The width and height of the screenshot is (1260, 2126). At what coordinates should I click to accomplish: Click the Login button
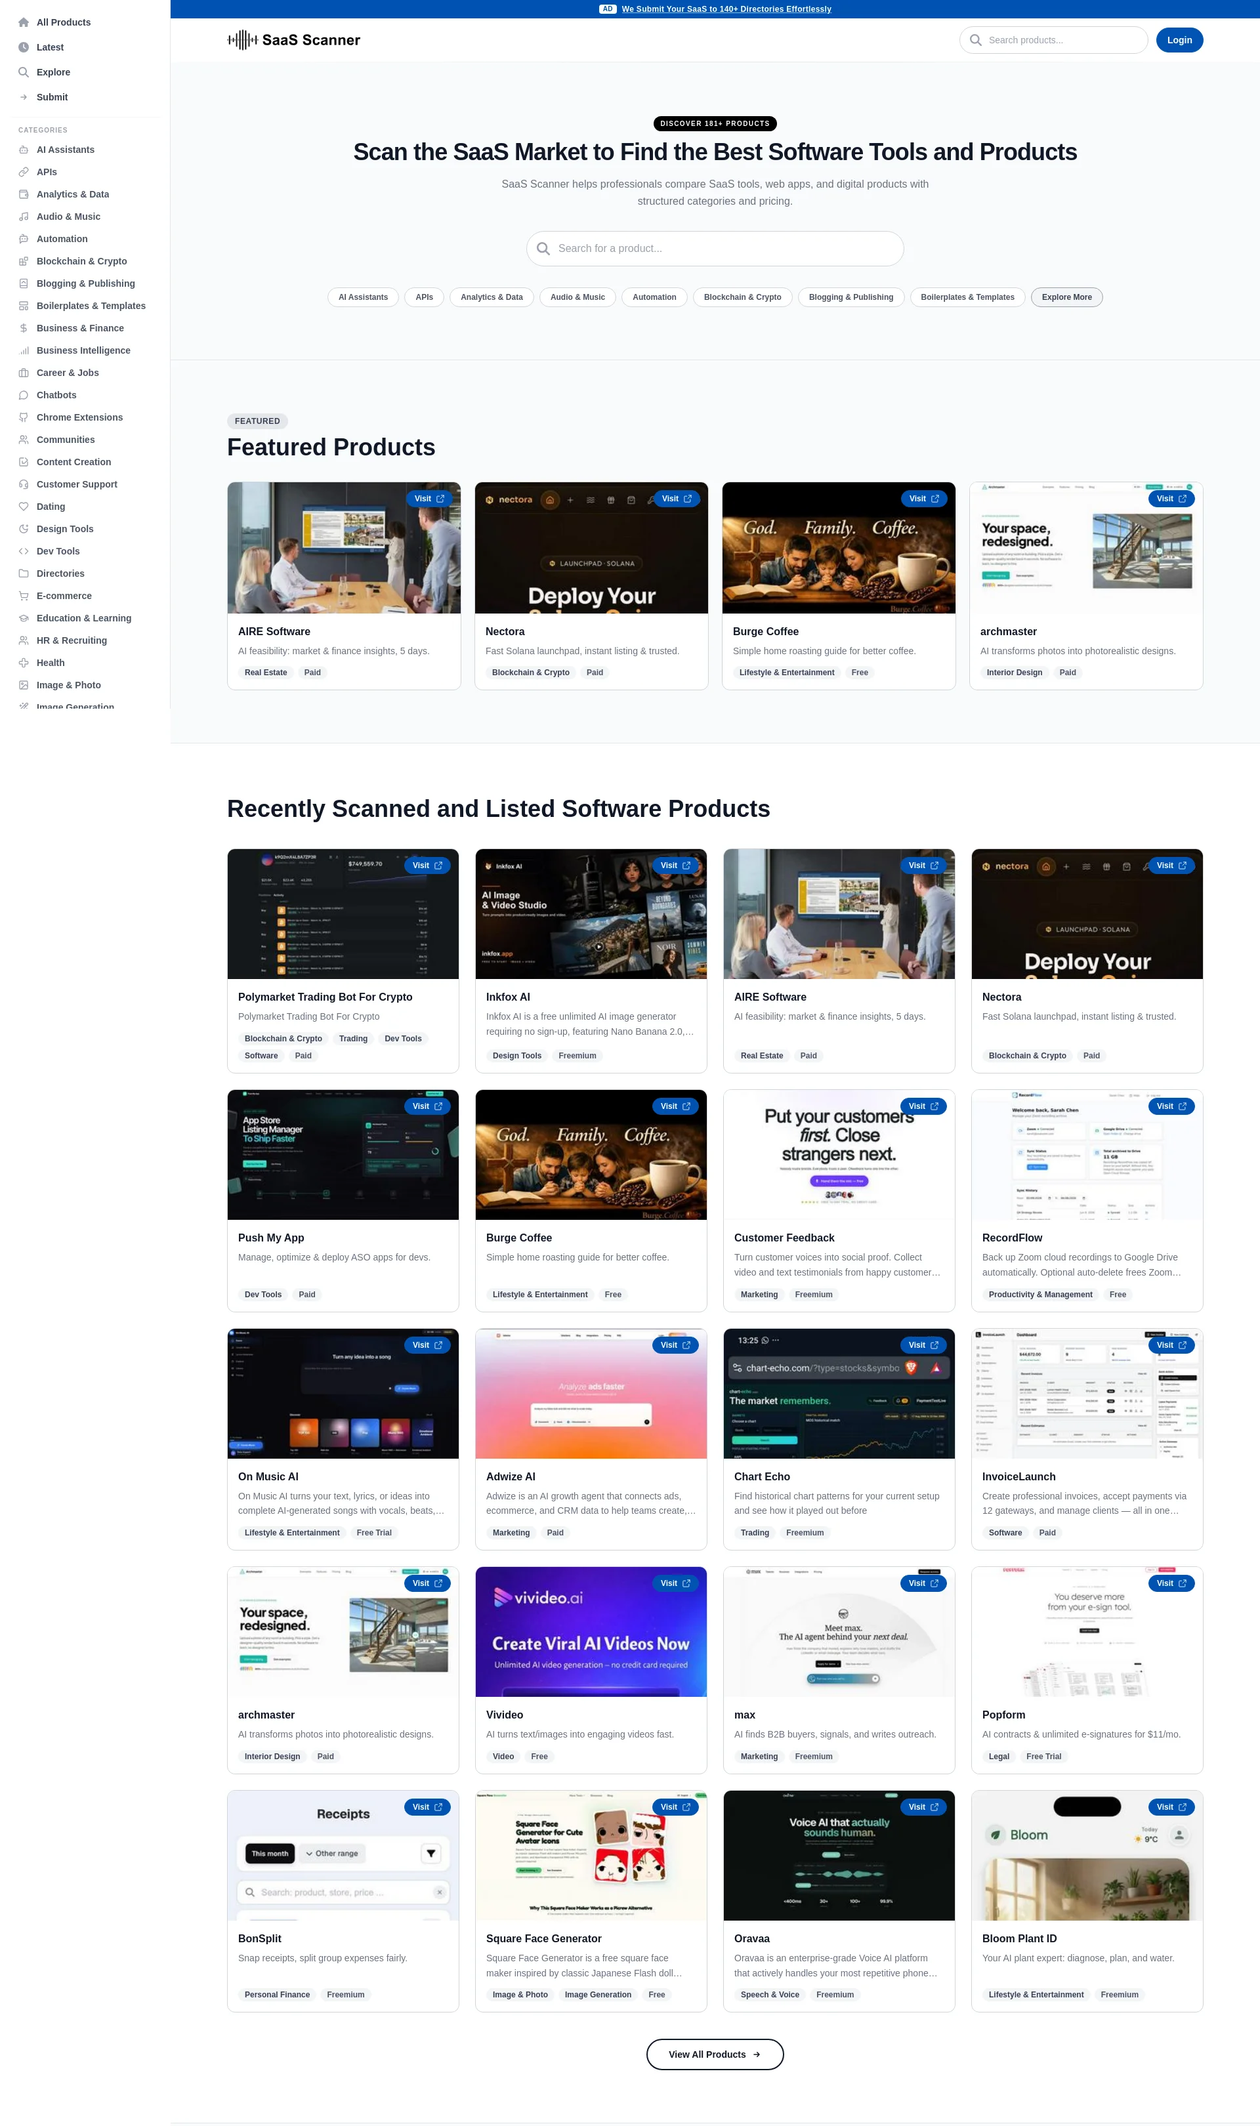click(1179, 40)
